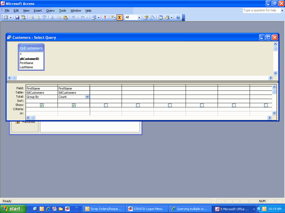Open the help question box dropdown
The height and width of the screenshot is (213, 285).
coord(282,11)
